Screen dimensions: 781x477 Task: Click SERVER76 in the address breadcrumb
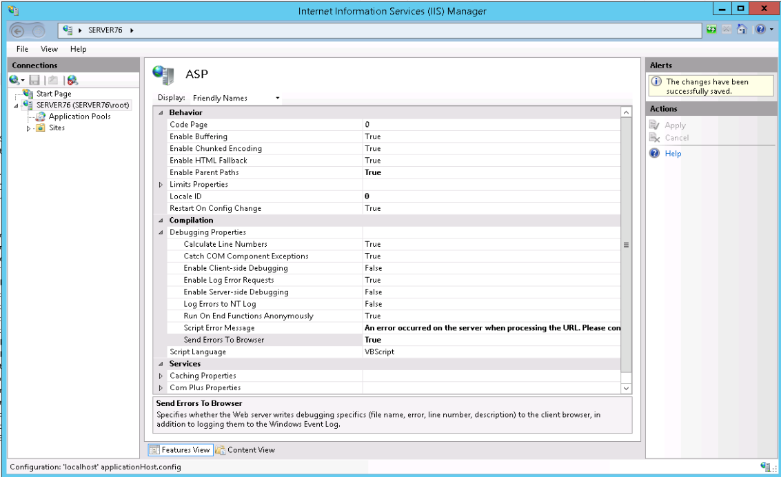click(x=105, y=30)
